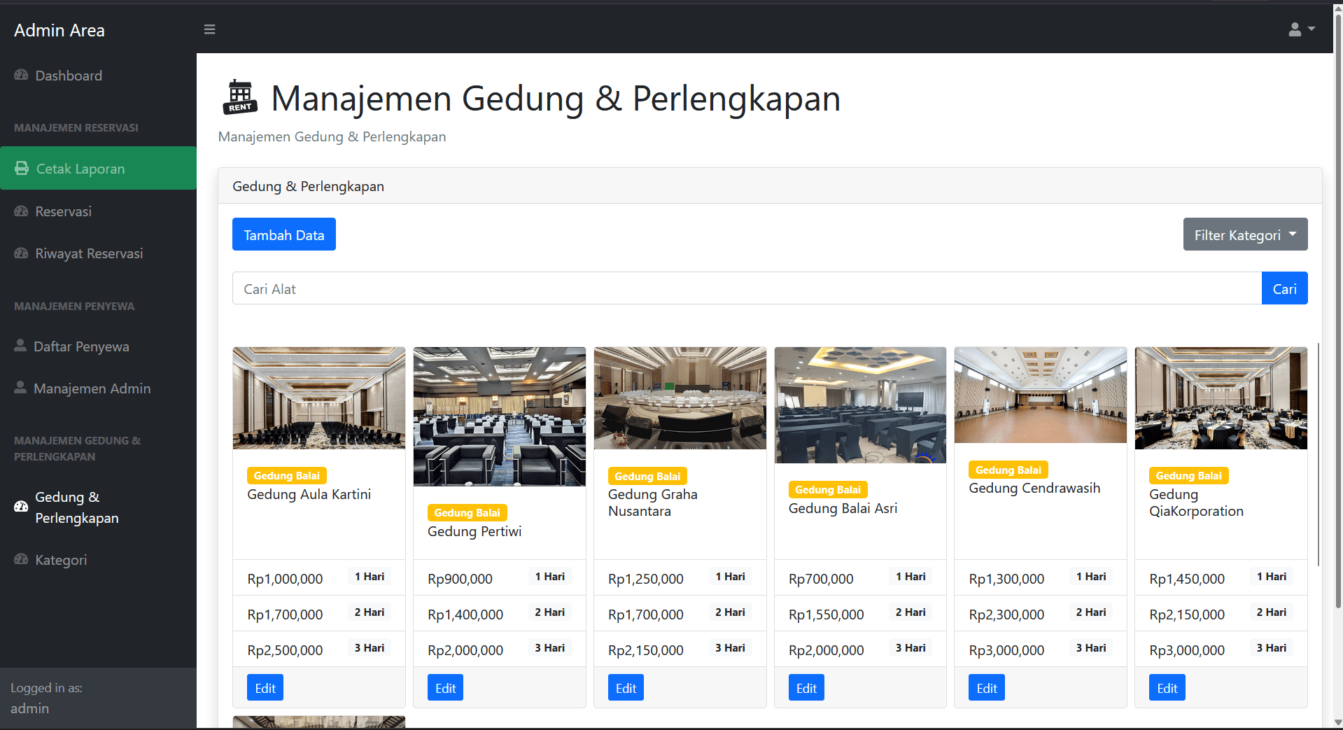Open Daftar Penyewa list
This screenshot has width=1343, height=730.
pos(98,346)
